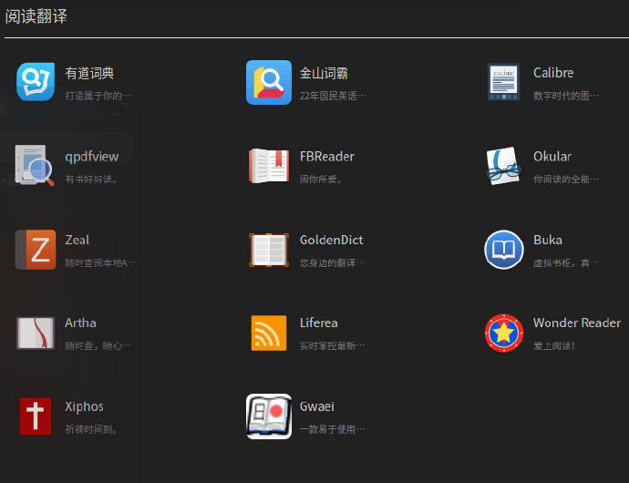Image resolution: width=629 pixels, height=483 pixels.
Task: Select the Wonder Reader app title
Action: (577, 323)
